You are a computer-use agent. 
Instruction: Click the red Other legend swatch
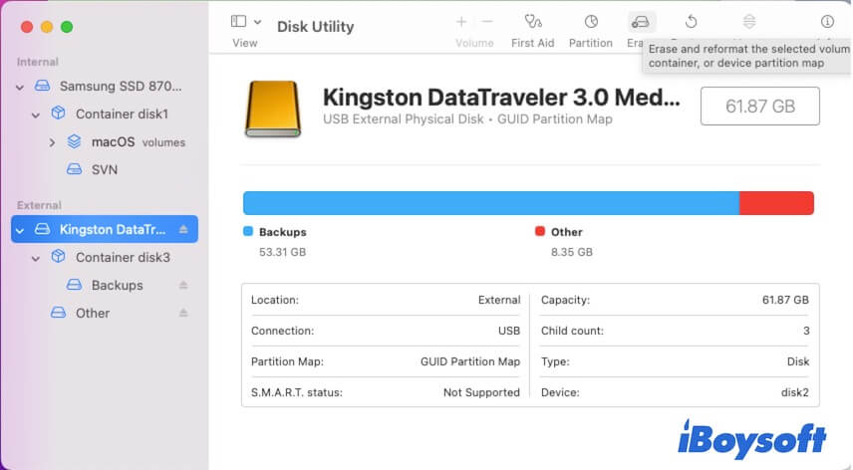pos(540,231)
